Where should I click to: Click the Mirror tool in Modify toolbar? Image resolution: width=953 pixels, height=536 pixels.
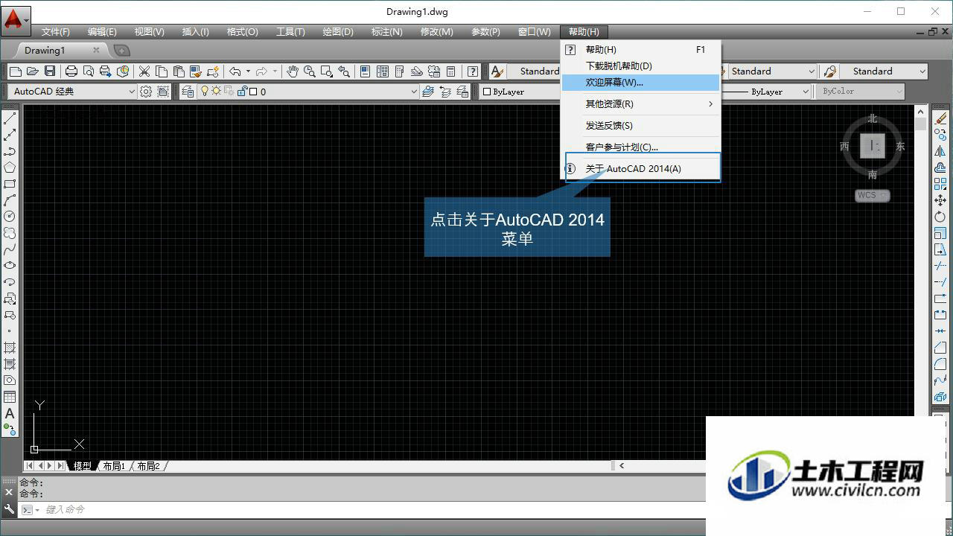point(940,151)
